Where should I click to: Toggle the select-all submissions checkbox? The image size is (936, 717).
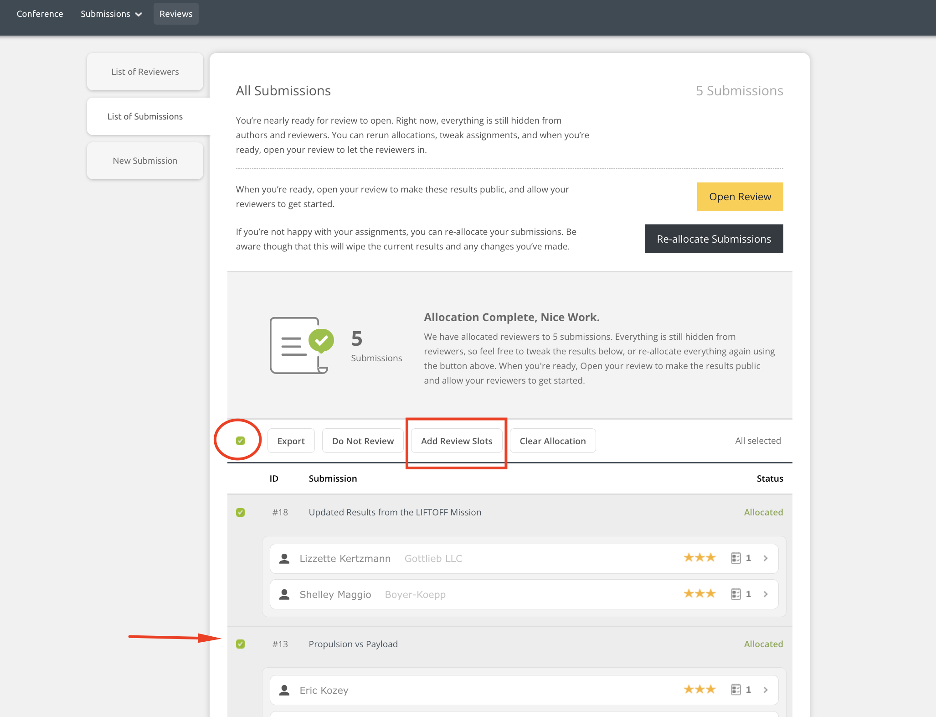(241, 441)
